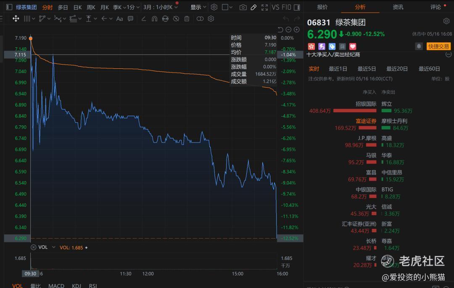
Task: Expand the Fibonacci lines tool dropdown
Action: pyautogui.click(x=79, y=19)
